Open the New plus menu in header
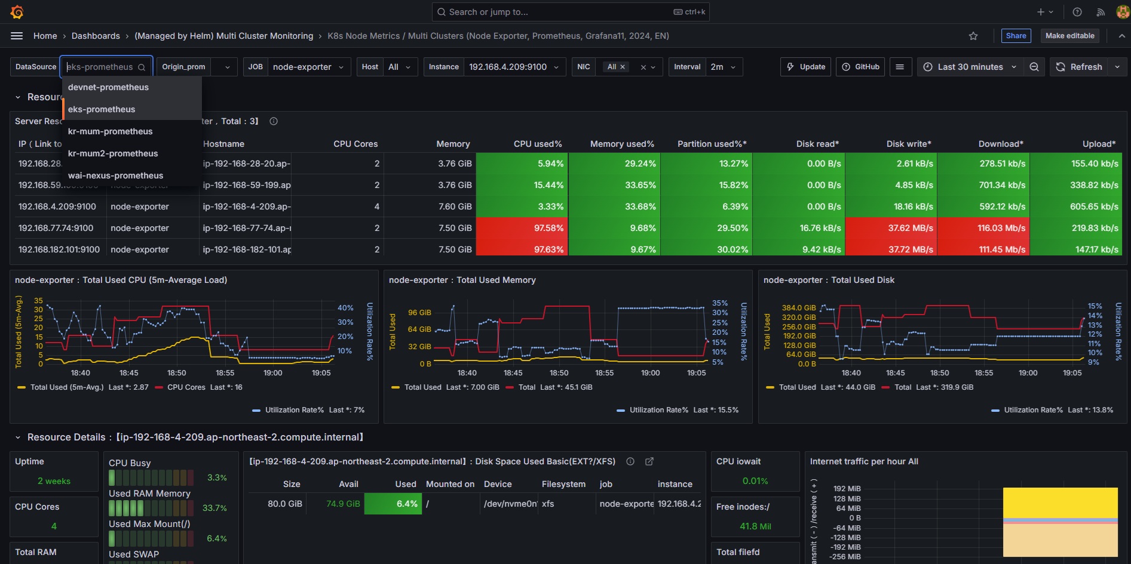 [x=1045, y=12]
